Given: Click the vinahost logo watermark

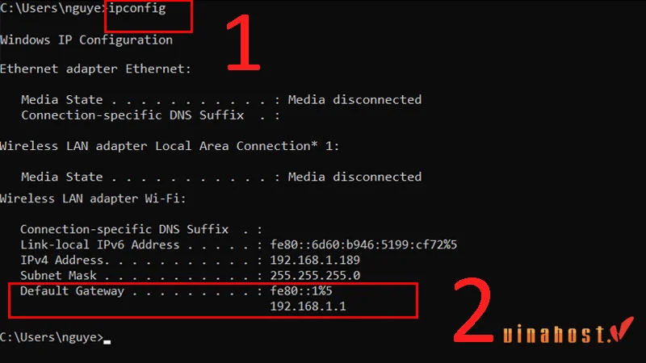Looking at the screenshot, I should point(568,331).
